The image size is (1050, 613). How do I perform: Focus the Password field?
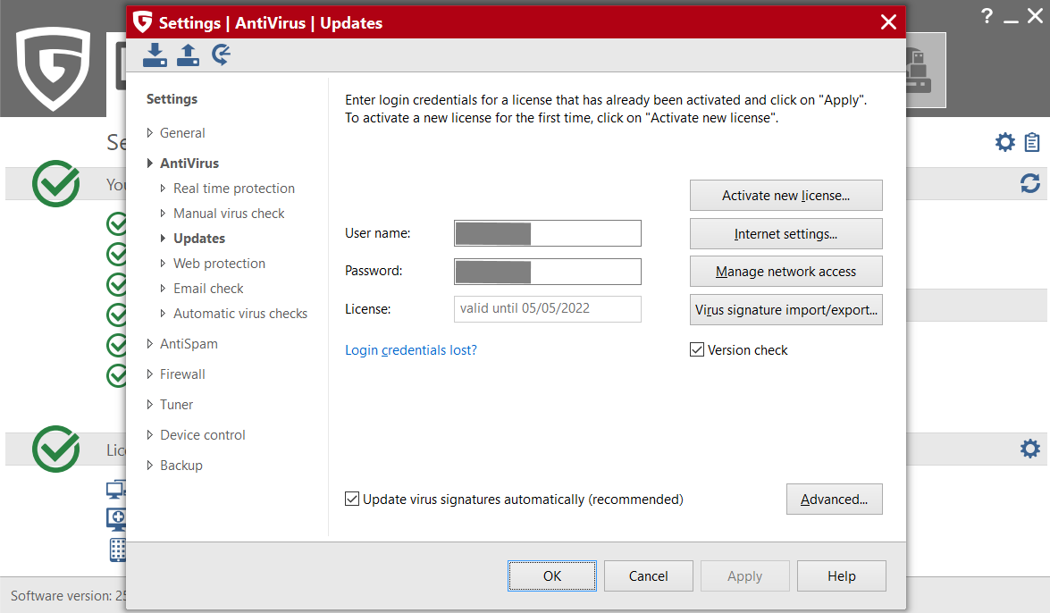click(x=548, y=272)
